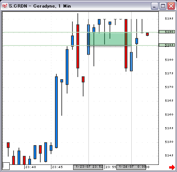Click the 23:45 time axis label
The width and height of the screenshot is (177, 172).
tap(57, 167)
